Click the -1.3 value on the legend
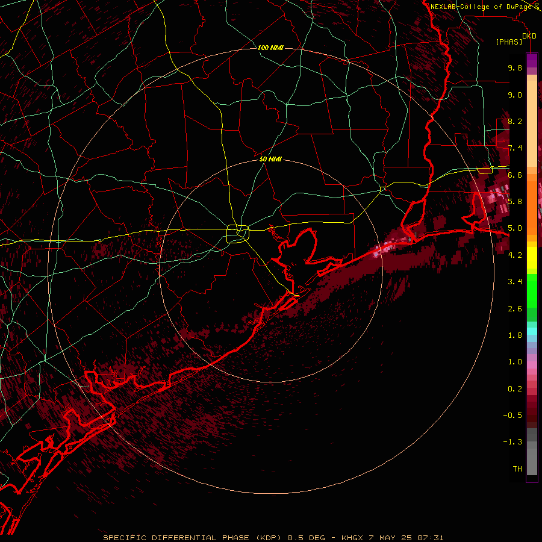Screen dimensions: 542x542 click(x=512, y=442)
